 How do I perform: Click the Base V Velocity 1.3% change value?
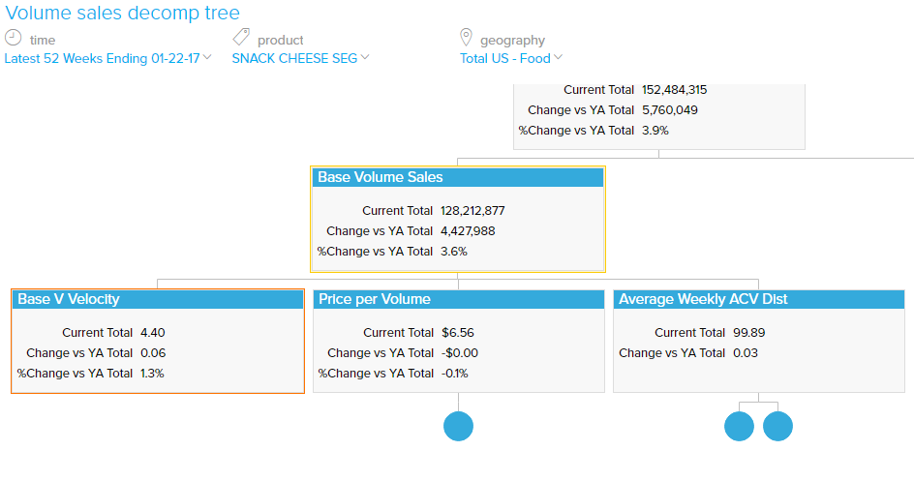pos(152,373)
